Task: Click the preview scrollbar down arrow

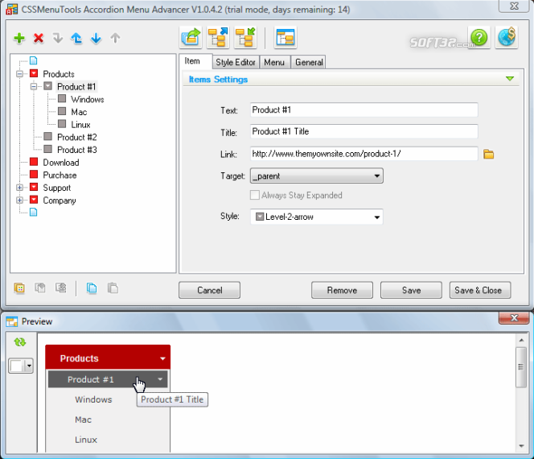Action: pos(521,445)
